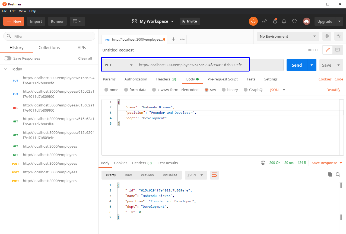The height and width of the screenshot is (234, 346).
Task: Open the Test Results tab
Action: point(168,163)
